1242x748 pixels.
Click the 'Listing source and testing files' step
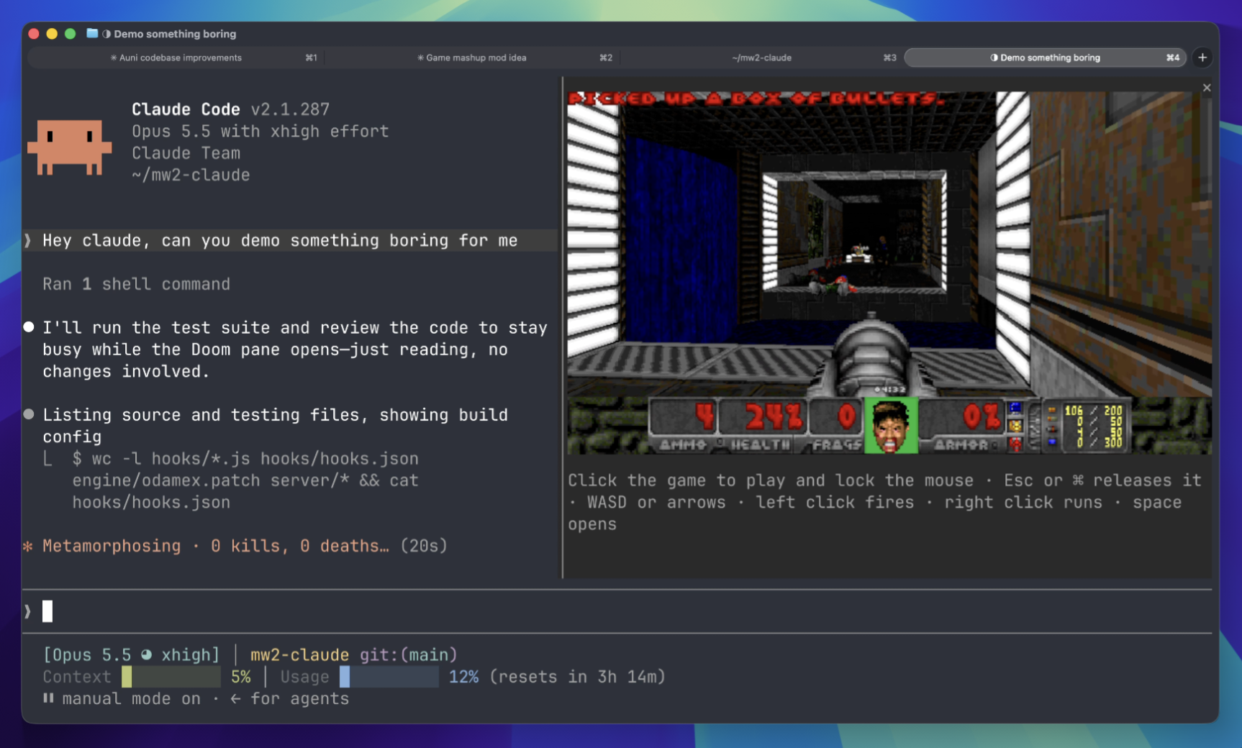pos(275,426)
